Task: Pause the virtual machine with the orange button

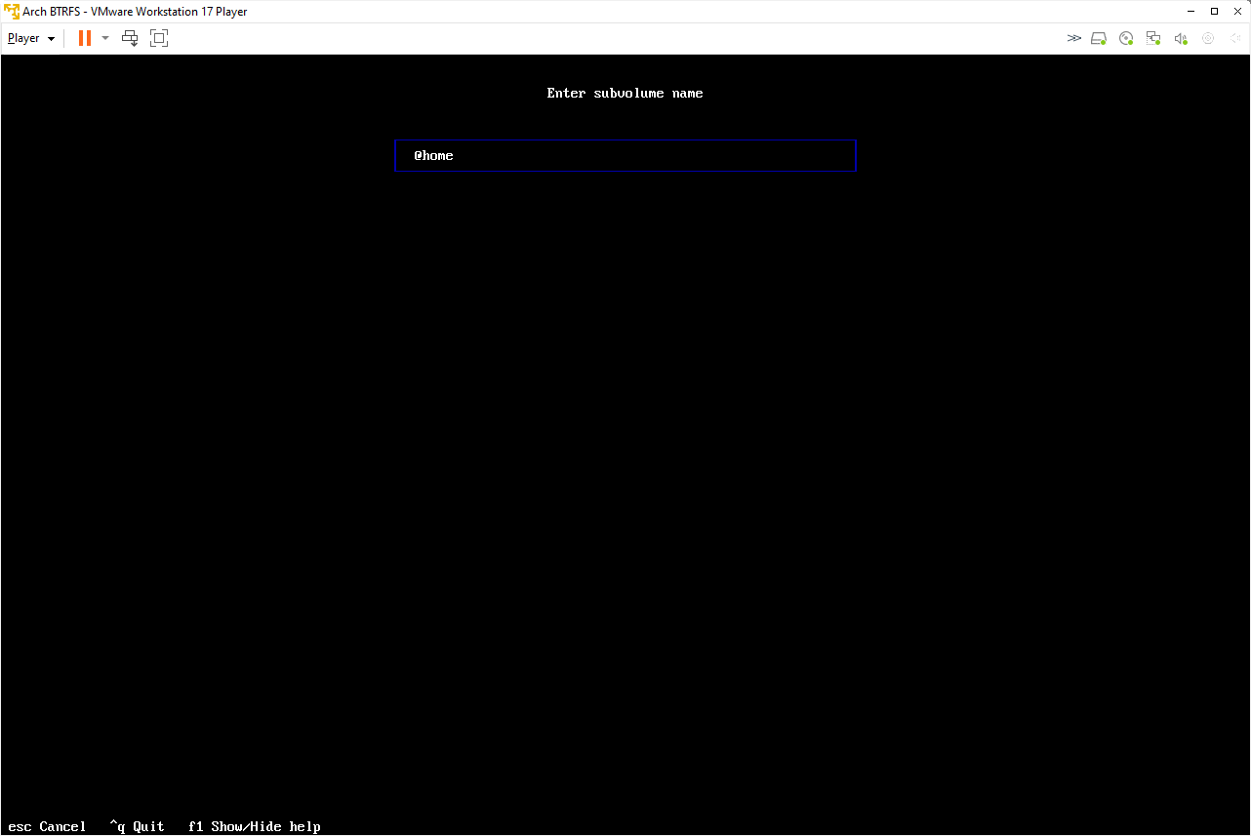Action: point(85,38)
